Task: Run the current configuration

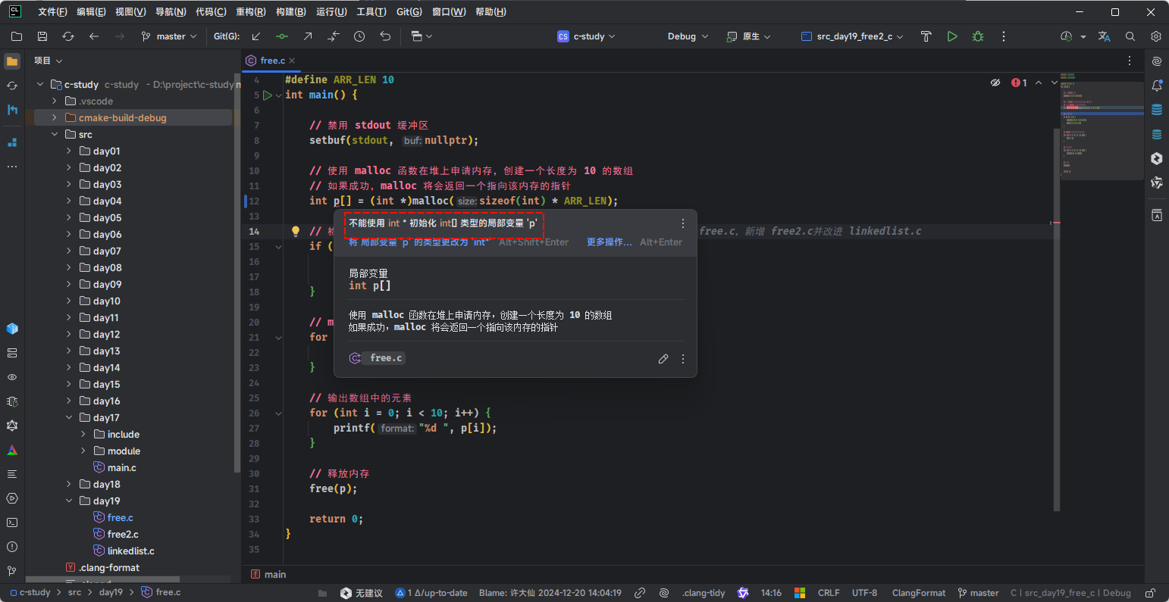Action: coord(952,36)
